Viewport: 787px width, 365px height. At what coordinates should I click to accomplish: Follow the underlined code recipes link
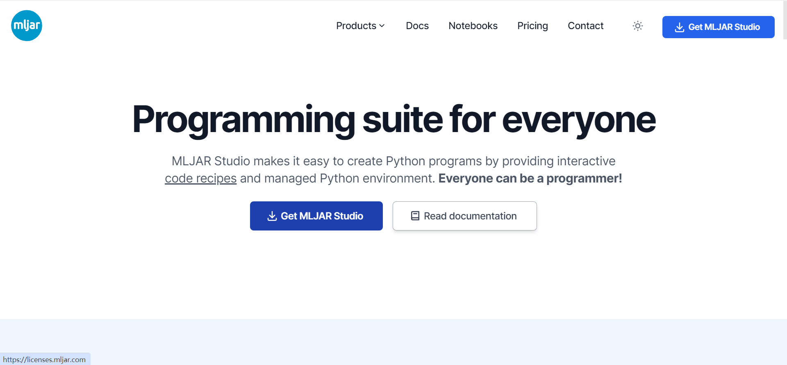(x=200, y=178)
